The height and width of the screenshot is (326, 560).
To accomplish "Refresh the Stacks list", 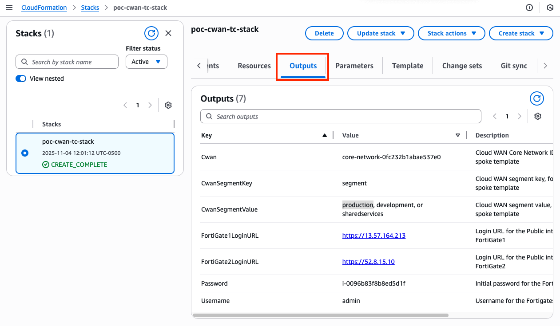I will 151,33.
